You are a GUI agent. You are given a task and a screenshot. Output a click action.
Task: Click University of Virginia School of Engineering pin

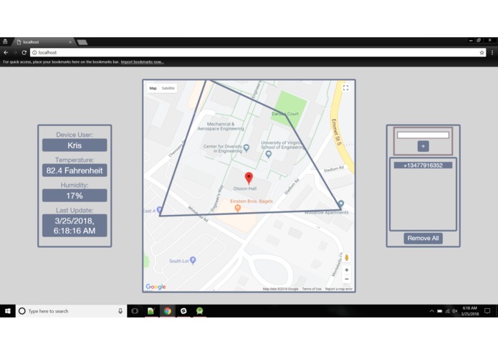tap(269, 154)
